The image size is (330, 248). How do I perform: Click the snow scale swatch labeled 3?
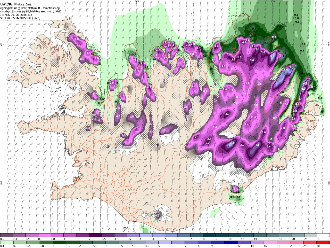(120, 235)
